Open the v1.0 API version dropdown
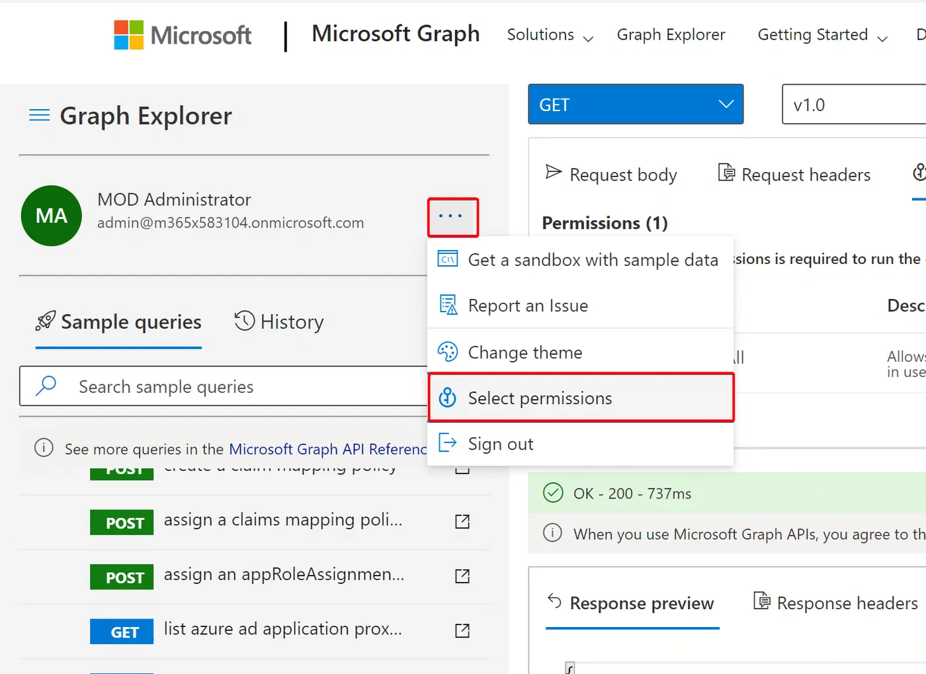 [x=854, y=105]
